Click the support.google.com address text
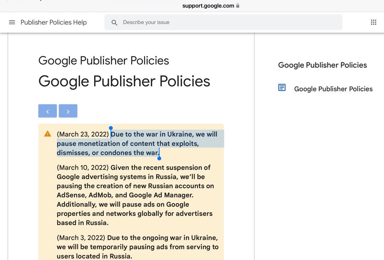The width and height of the screenshot is (384, 260). (208, 6)
